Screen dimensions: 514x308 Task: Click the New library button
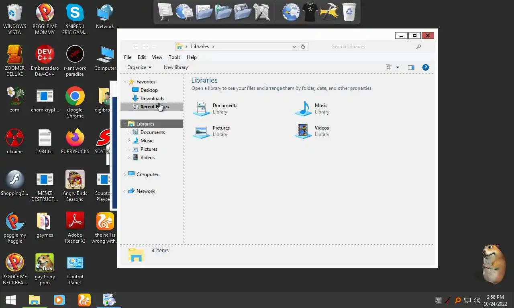(176, 67)
